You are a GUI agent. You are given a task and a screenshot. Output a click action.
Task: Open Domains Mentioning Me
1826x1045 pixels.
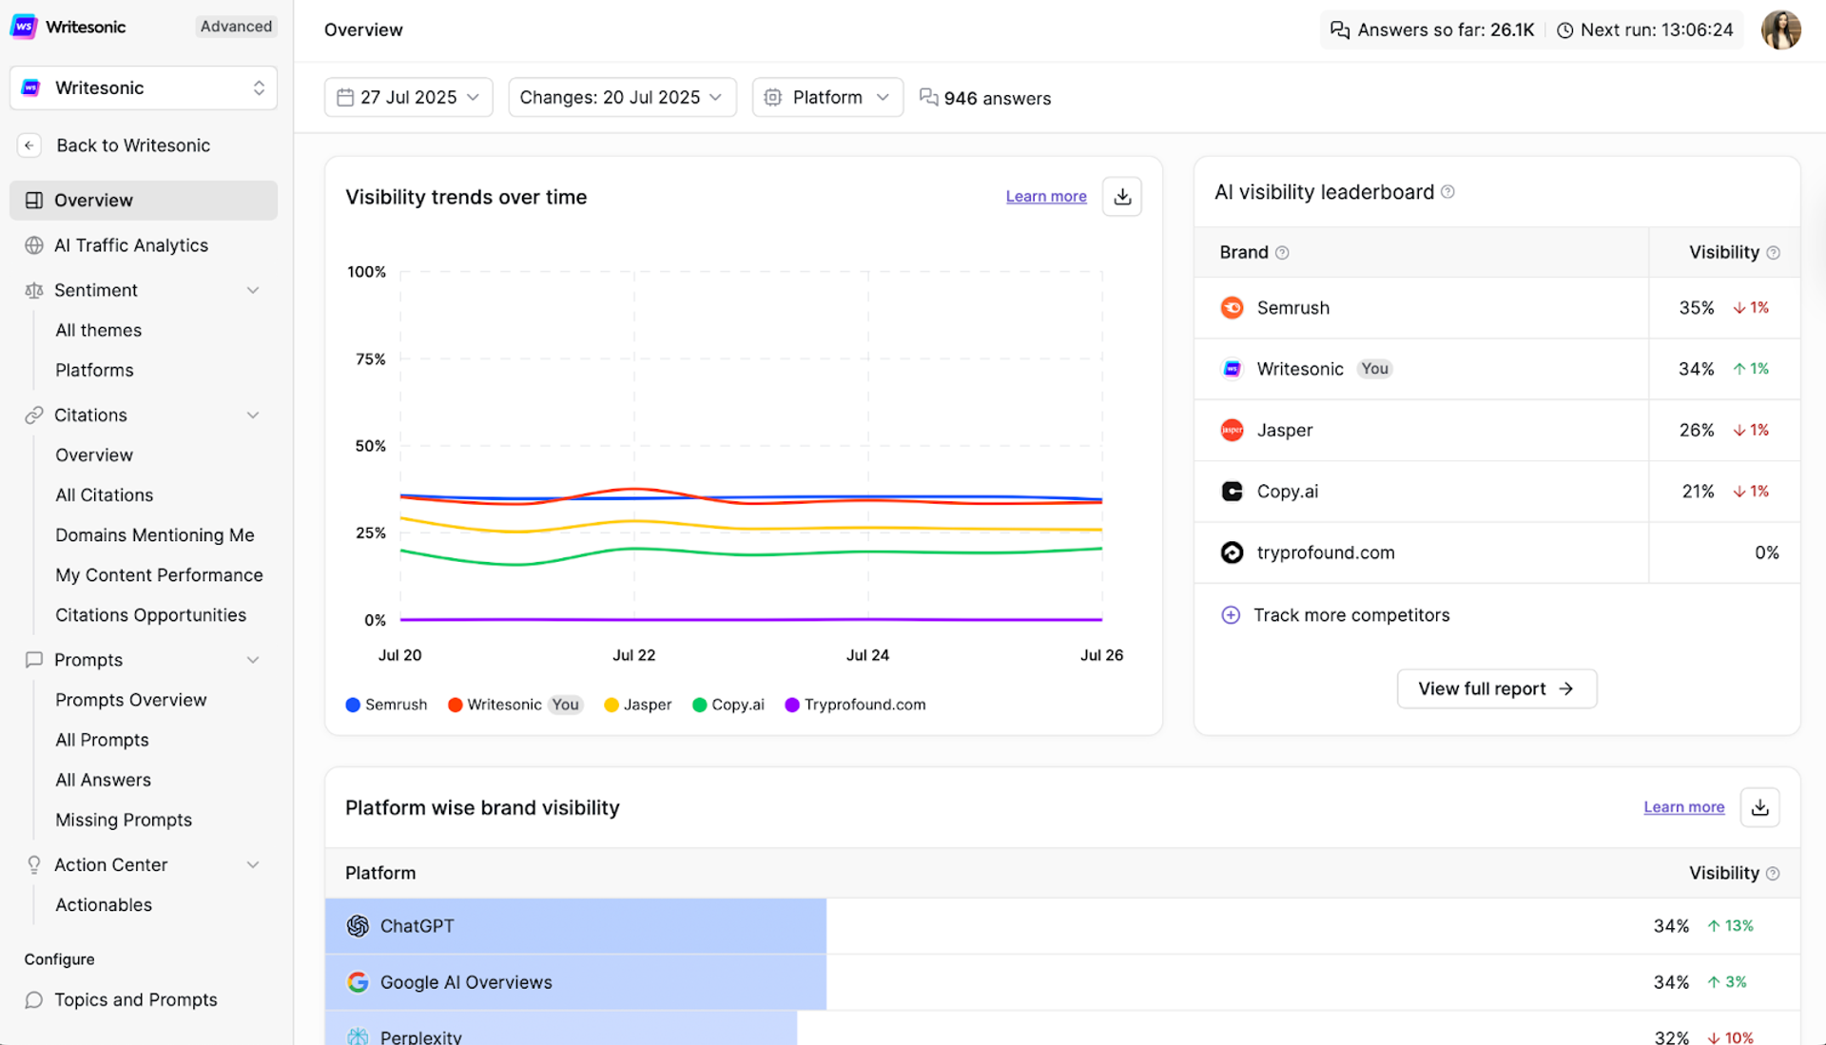click(x=155, y=535)
